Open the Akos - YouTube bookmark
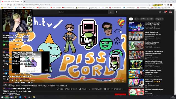The width and height of the screenshot is (176, 99). [x=56, y=8]
